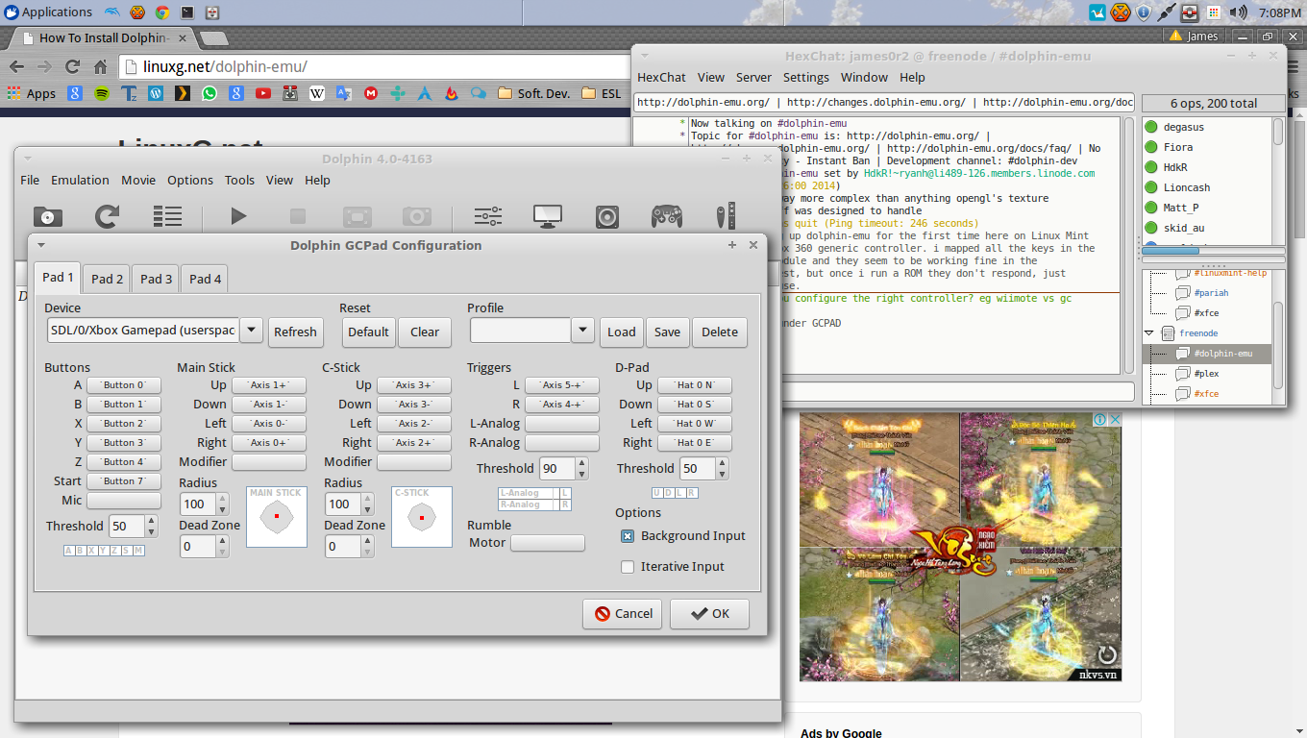Open HexChat's Settings menu

click(x=806, y=77)
